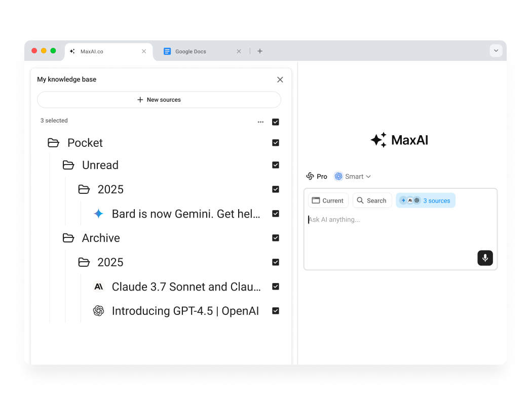Uncheck the checkbox for 2025 under Archive
Image resolution: width=531 pixels, height=405 pixels.
276,262
